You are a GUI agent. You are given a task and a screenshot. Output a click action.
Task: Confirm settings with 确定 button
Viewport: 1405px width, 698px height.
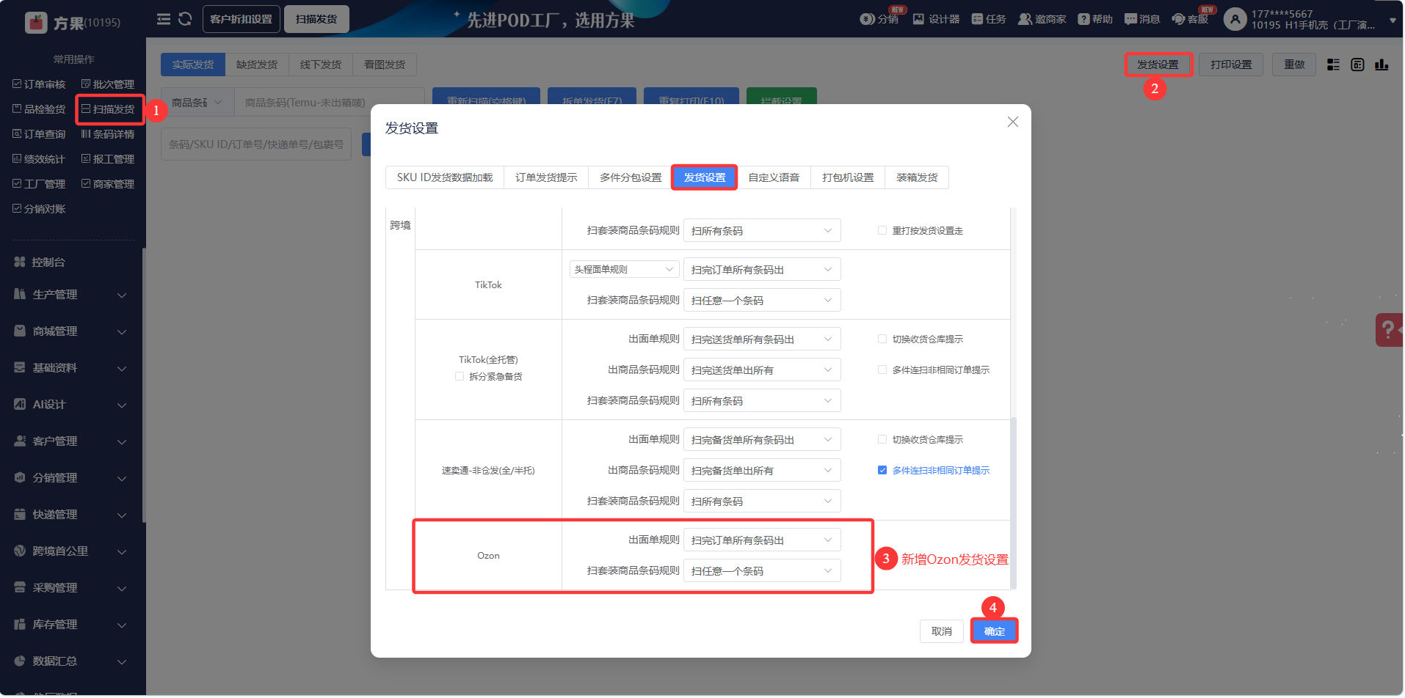995,631
